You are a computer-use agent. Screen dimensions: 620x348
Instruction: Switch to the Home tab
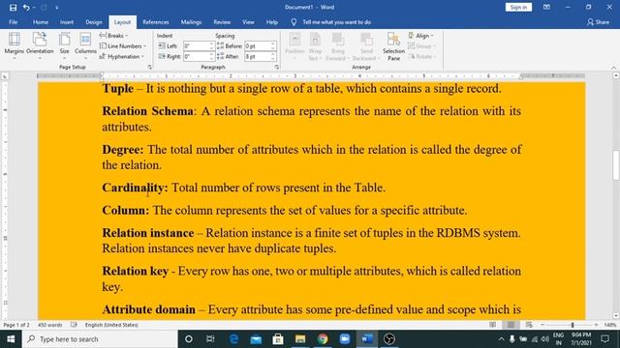[41, 22]
